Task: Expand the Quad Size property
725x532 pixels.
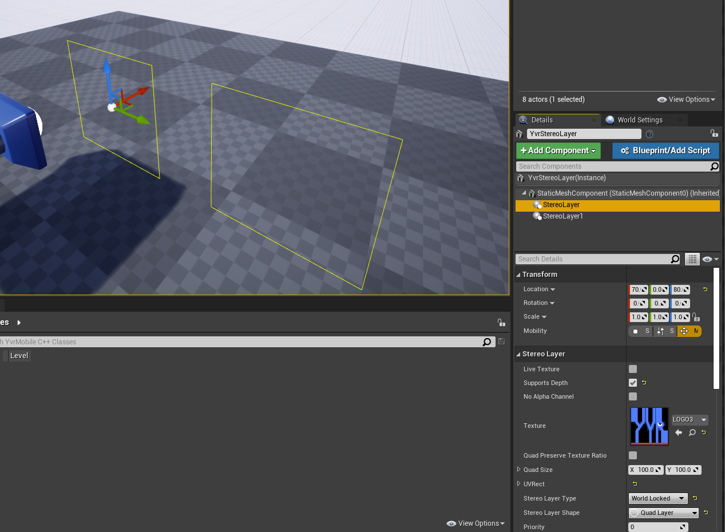Action: click(x=519, y=470)
